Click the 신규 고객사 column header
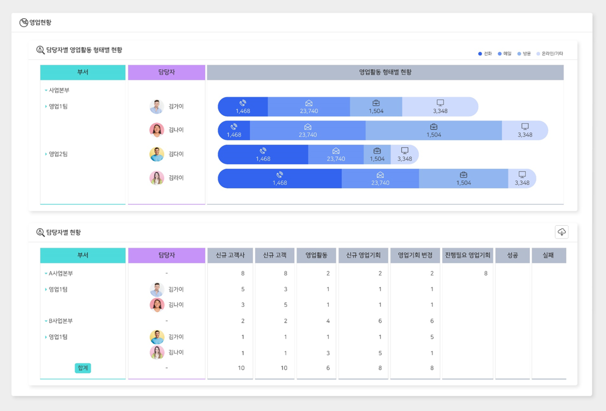Screen dimensions: 606x411 click(230, 255)
